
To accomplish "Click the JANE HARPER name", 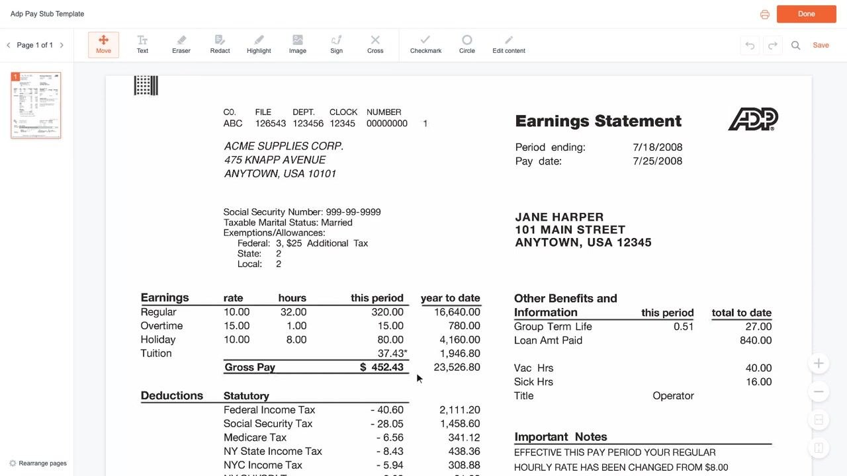I will click(559, 217).
